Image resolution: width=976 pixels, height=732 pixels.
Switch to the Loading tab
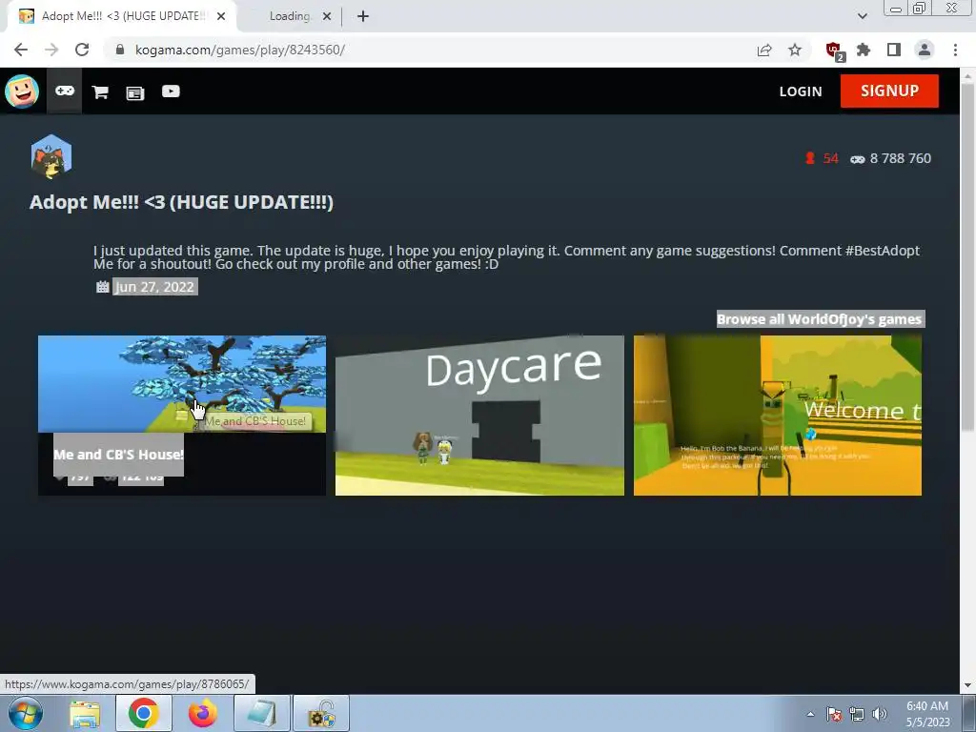[290, 16]
